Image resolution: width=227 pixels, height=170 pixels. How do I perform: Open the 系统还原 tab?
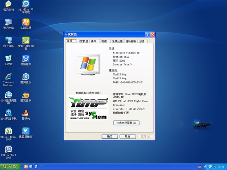click(117, 41)
